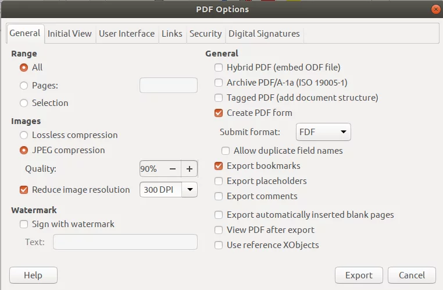The height and width of the screenshot is (290, 443).
Task: Increase JPEG quality with plus button
Action: (x=190, y=169)
